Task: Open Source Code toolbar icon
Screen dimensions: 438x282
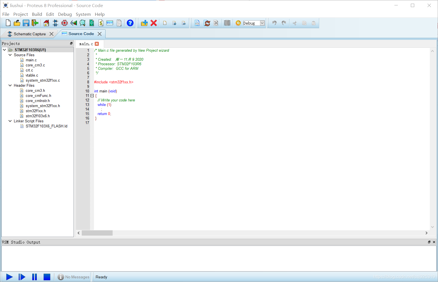Action: (110, 23)
